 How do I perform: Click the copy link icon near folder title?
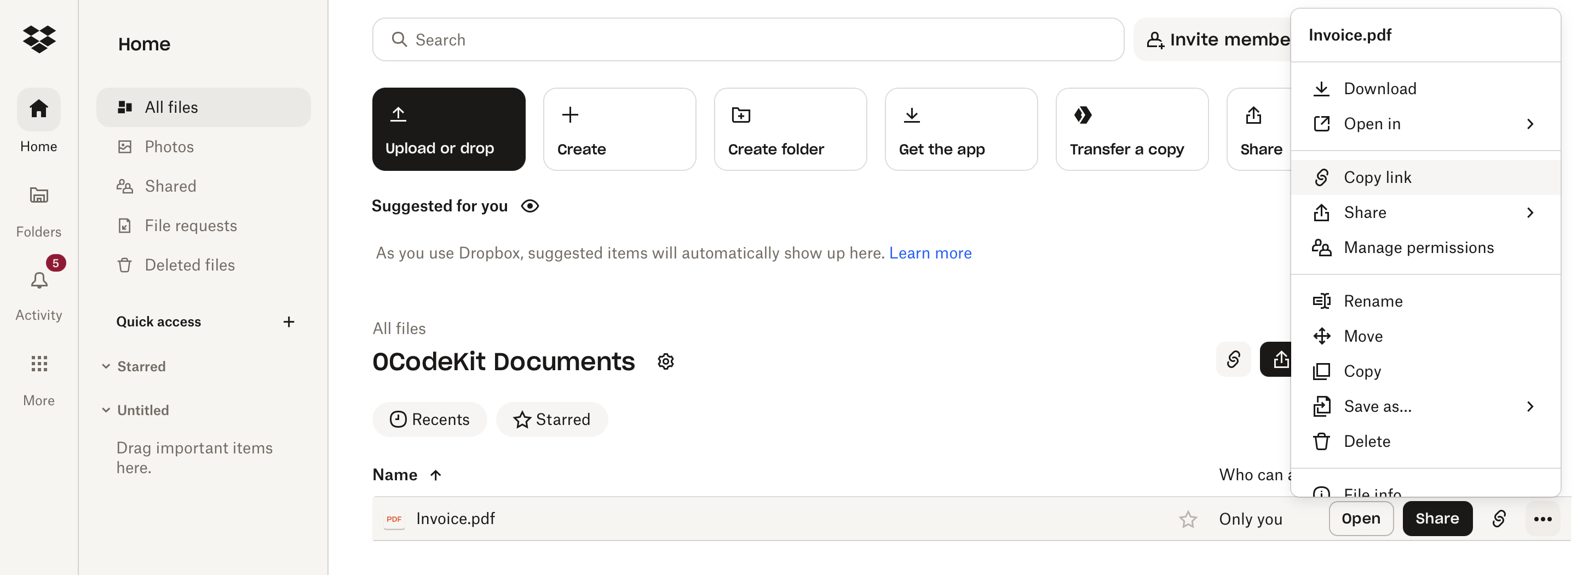point(1233,359)
